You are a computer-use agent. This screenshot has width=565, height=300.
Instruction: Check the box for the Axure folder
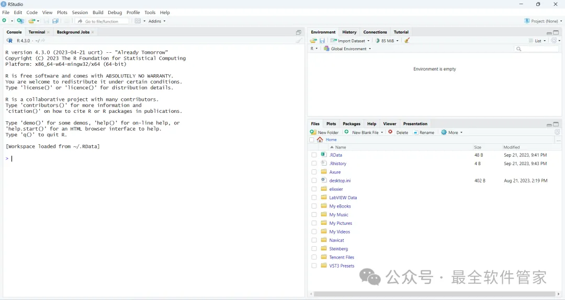(314, 172)
